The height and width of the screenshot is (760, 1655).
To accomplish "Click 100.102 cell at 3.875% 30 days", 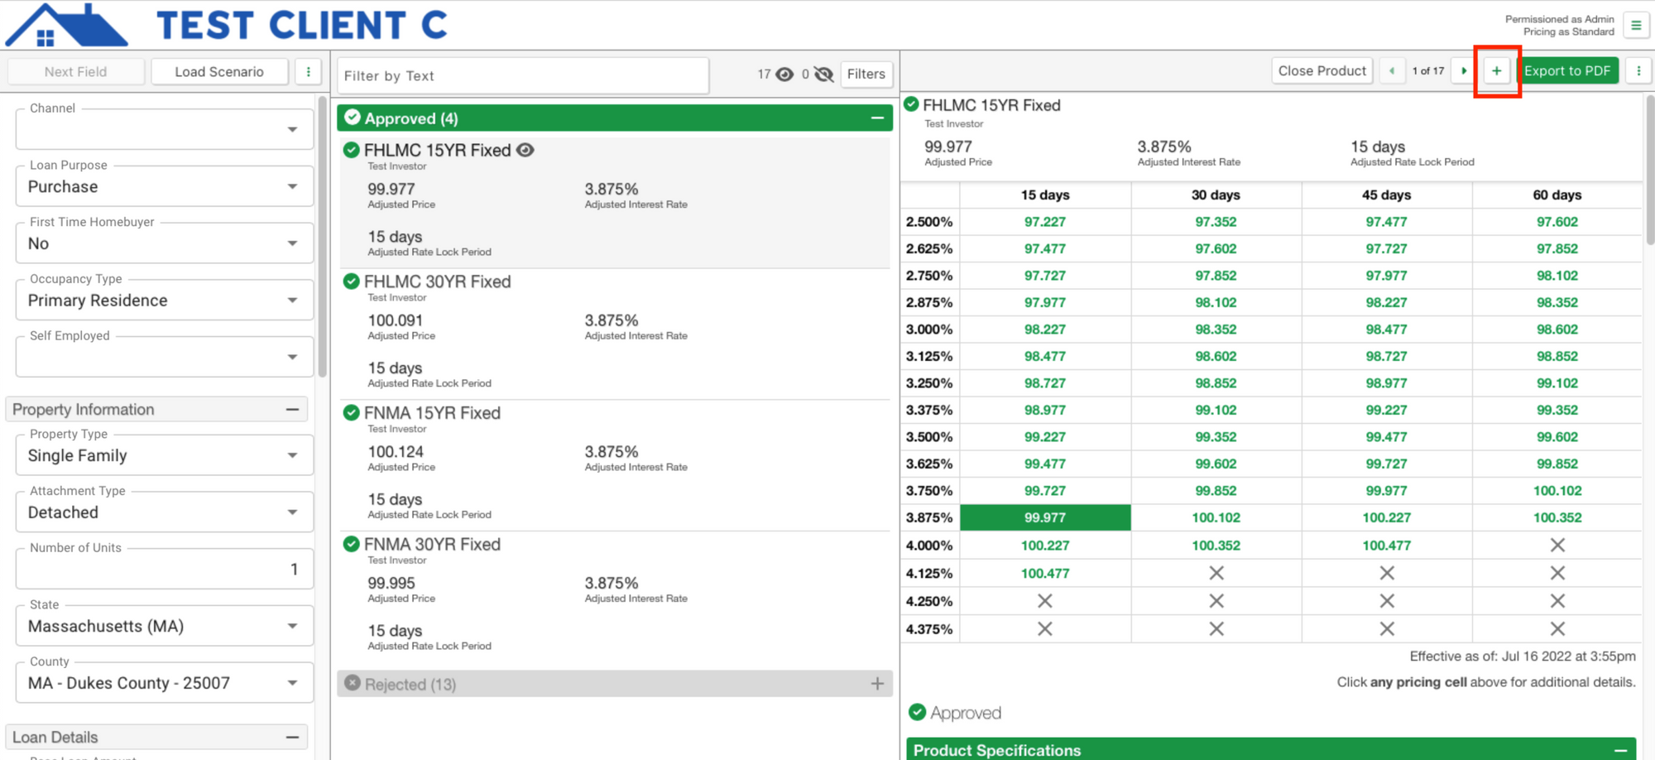I will point(1216,517).
